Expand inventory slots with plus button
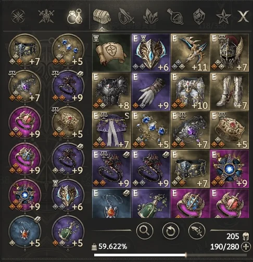 tap(246, 246)
